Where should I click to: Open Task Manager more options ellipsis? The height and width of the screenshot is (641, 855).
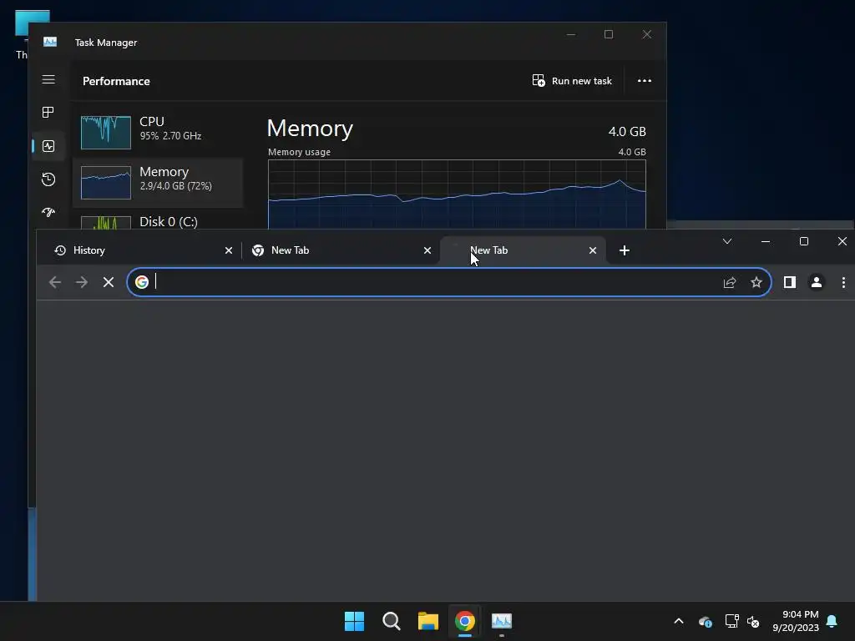coord(645,81)
